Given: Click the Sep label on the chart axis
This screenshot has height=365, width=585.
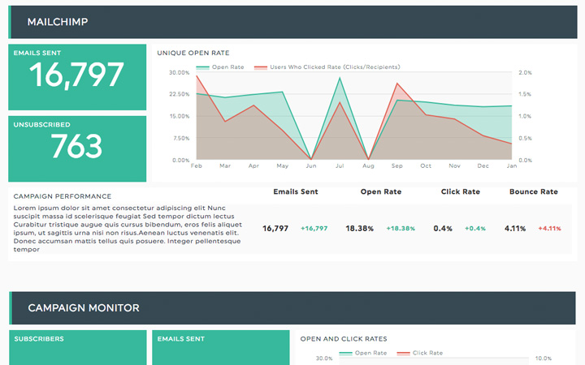Looking at the screenshot, I should pos(397,165).
